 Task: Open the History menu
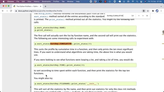pos(36,2)
